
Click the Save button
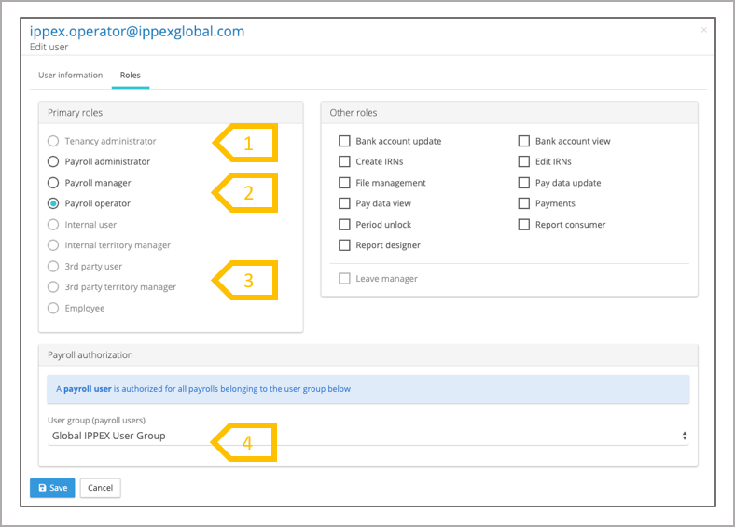click(x=52, y=488)
